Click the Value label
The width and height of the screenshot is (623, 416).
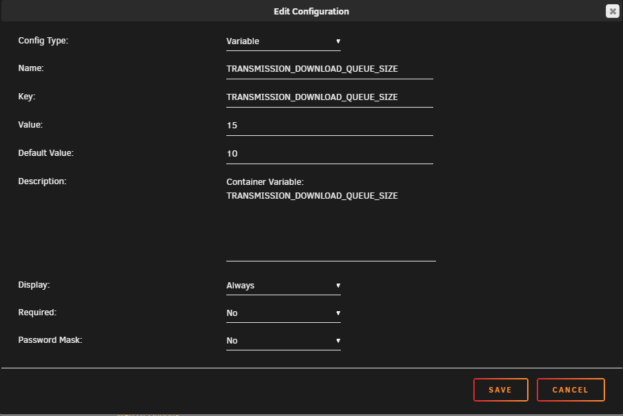point(30,125)
